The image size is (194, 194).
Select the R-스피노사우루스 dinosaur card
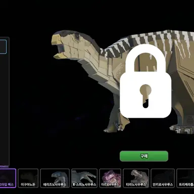coord(84,178)
